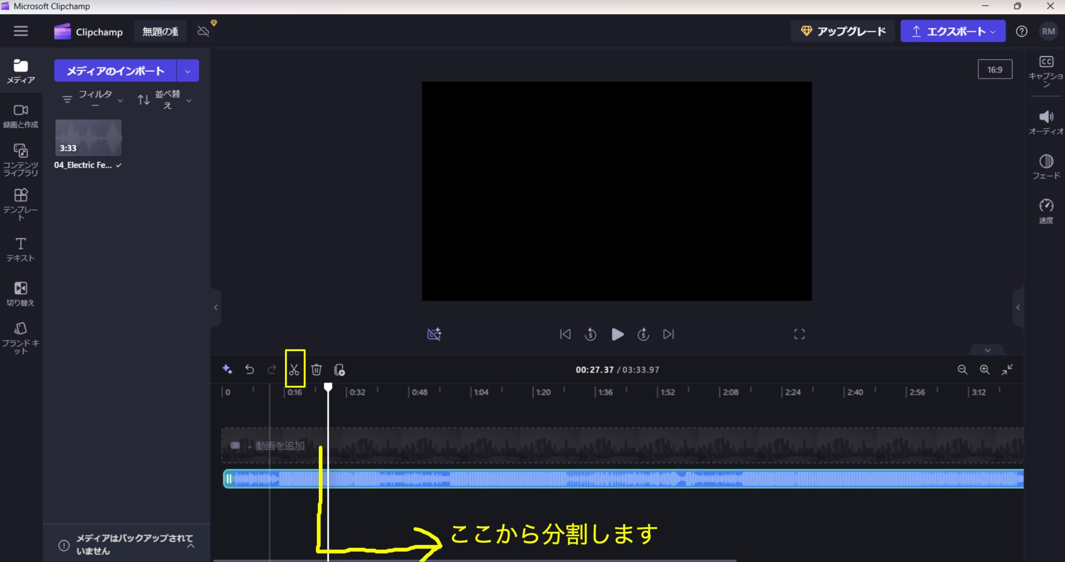Collapse the left media panel
The image size is (1065, 562).
[x=216, y=307]
